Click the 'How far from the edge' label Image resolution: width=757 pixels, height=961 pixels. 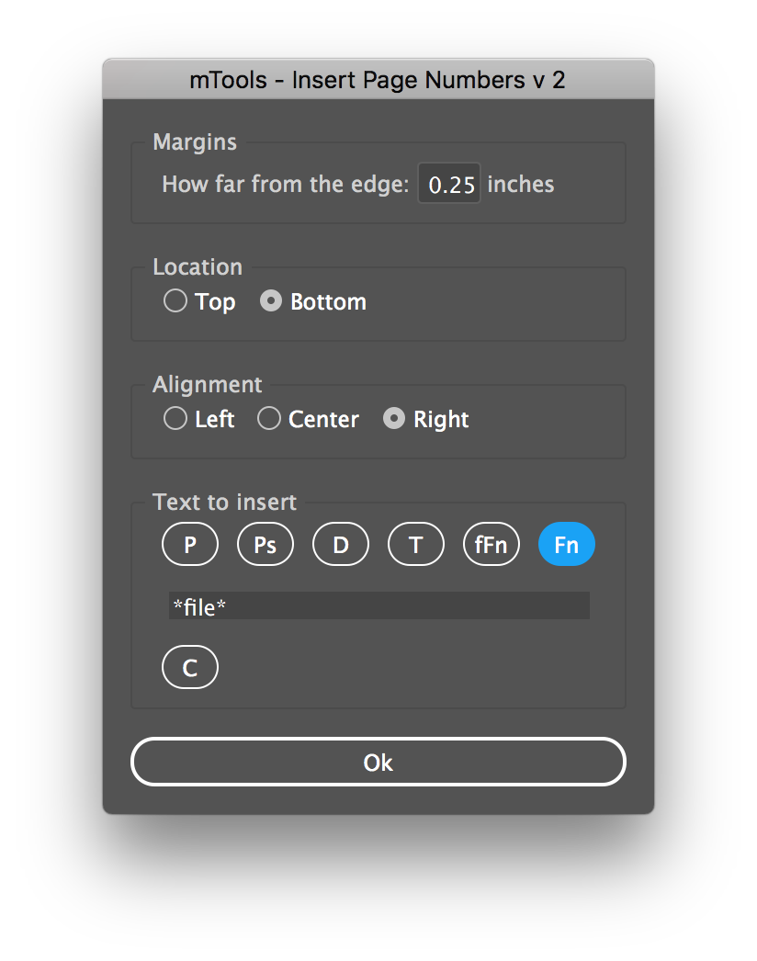click(285, 185)
